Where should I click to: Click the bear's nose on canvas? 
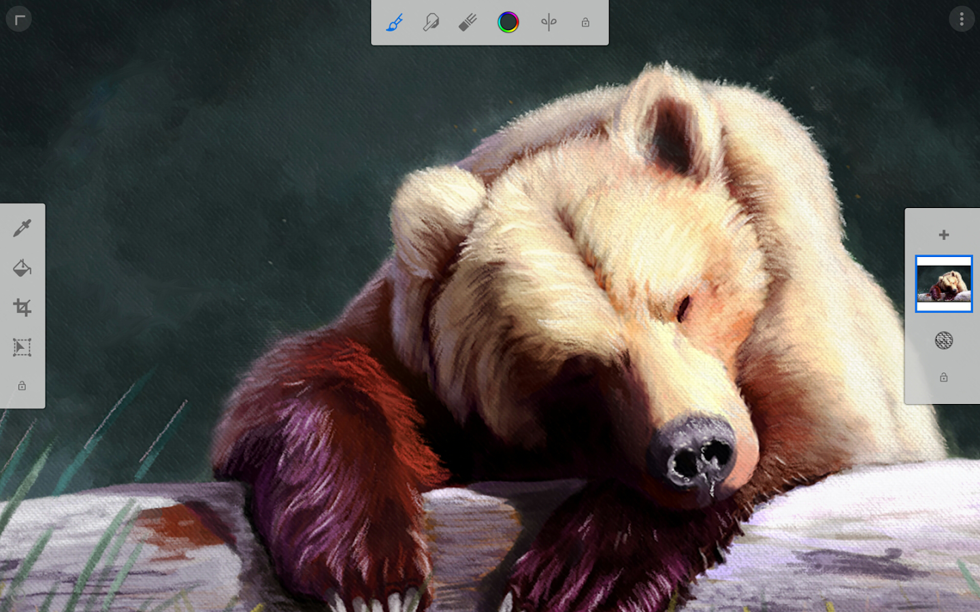point(692,452)
